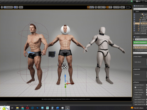Toggle visibility of last unreal_fbx actor
Screen dimensions: 147x110
coord(134,31)
